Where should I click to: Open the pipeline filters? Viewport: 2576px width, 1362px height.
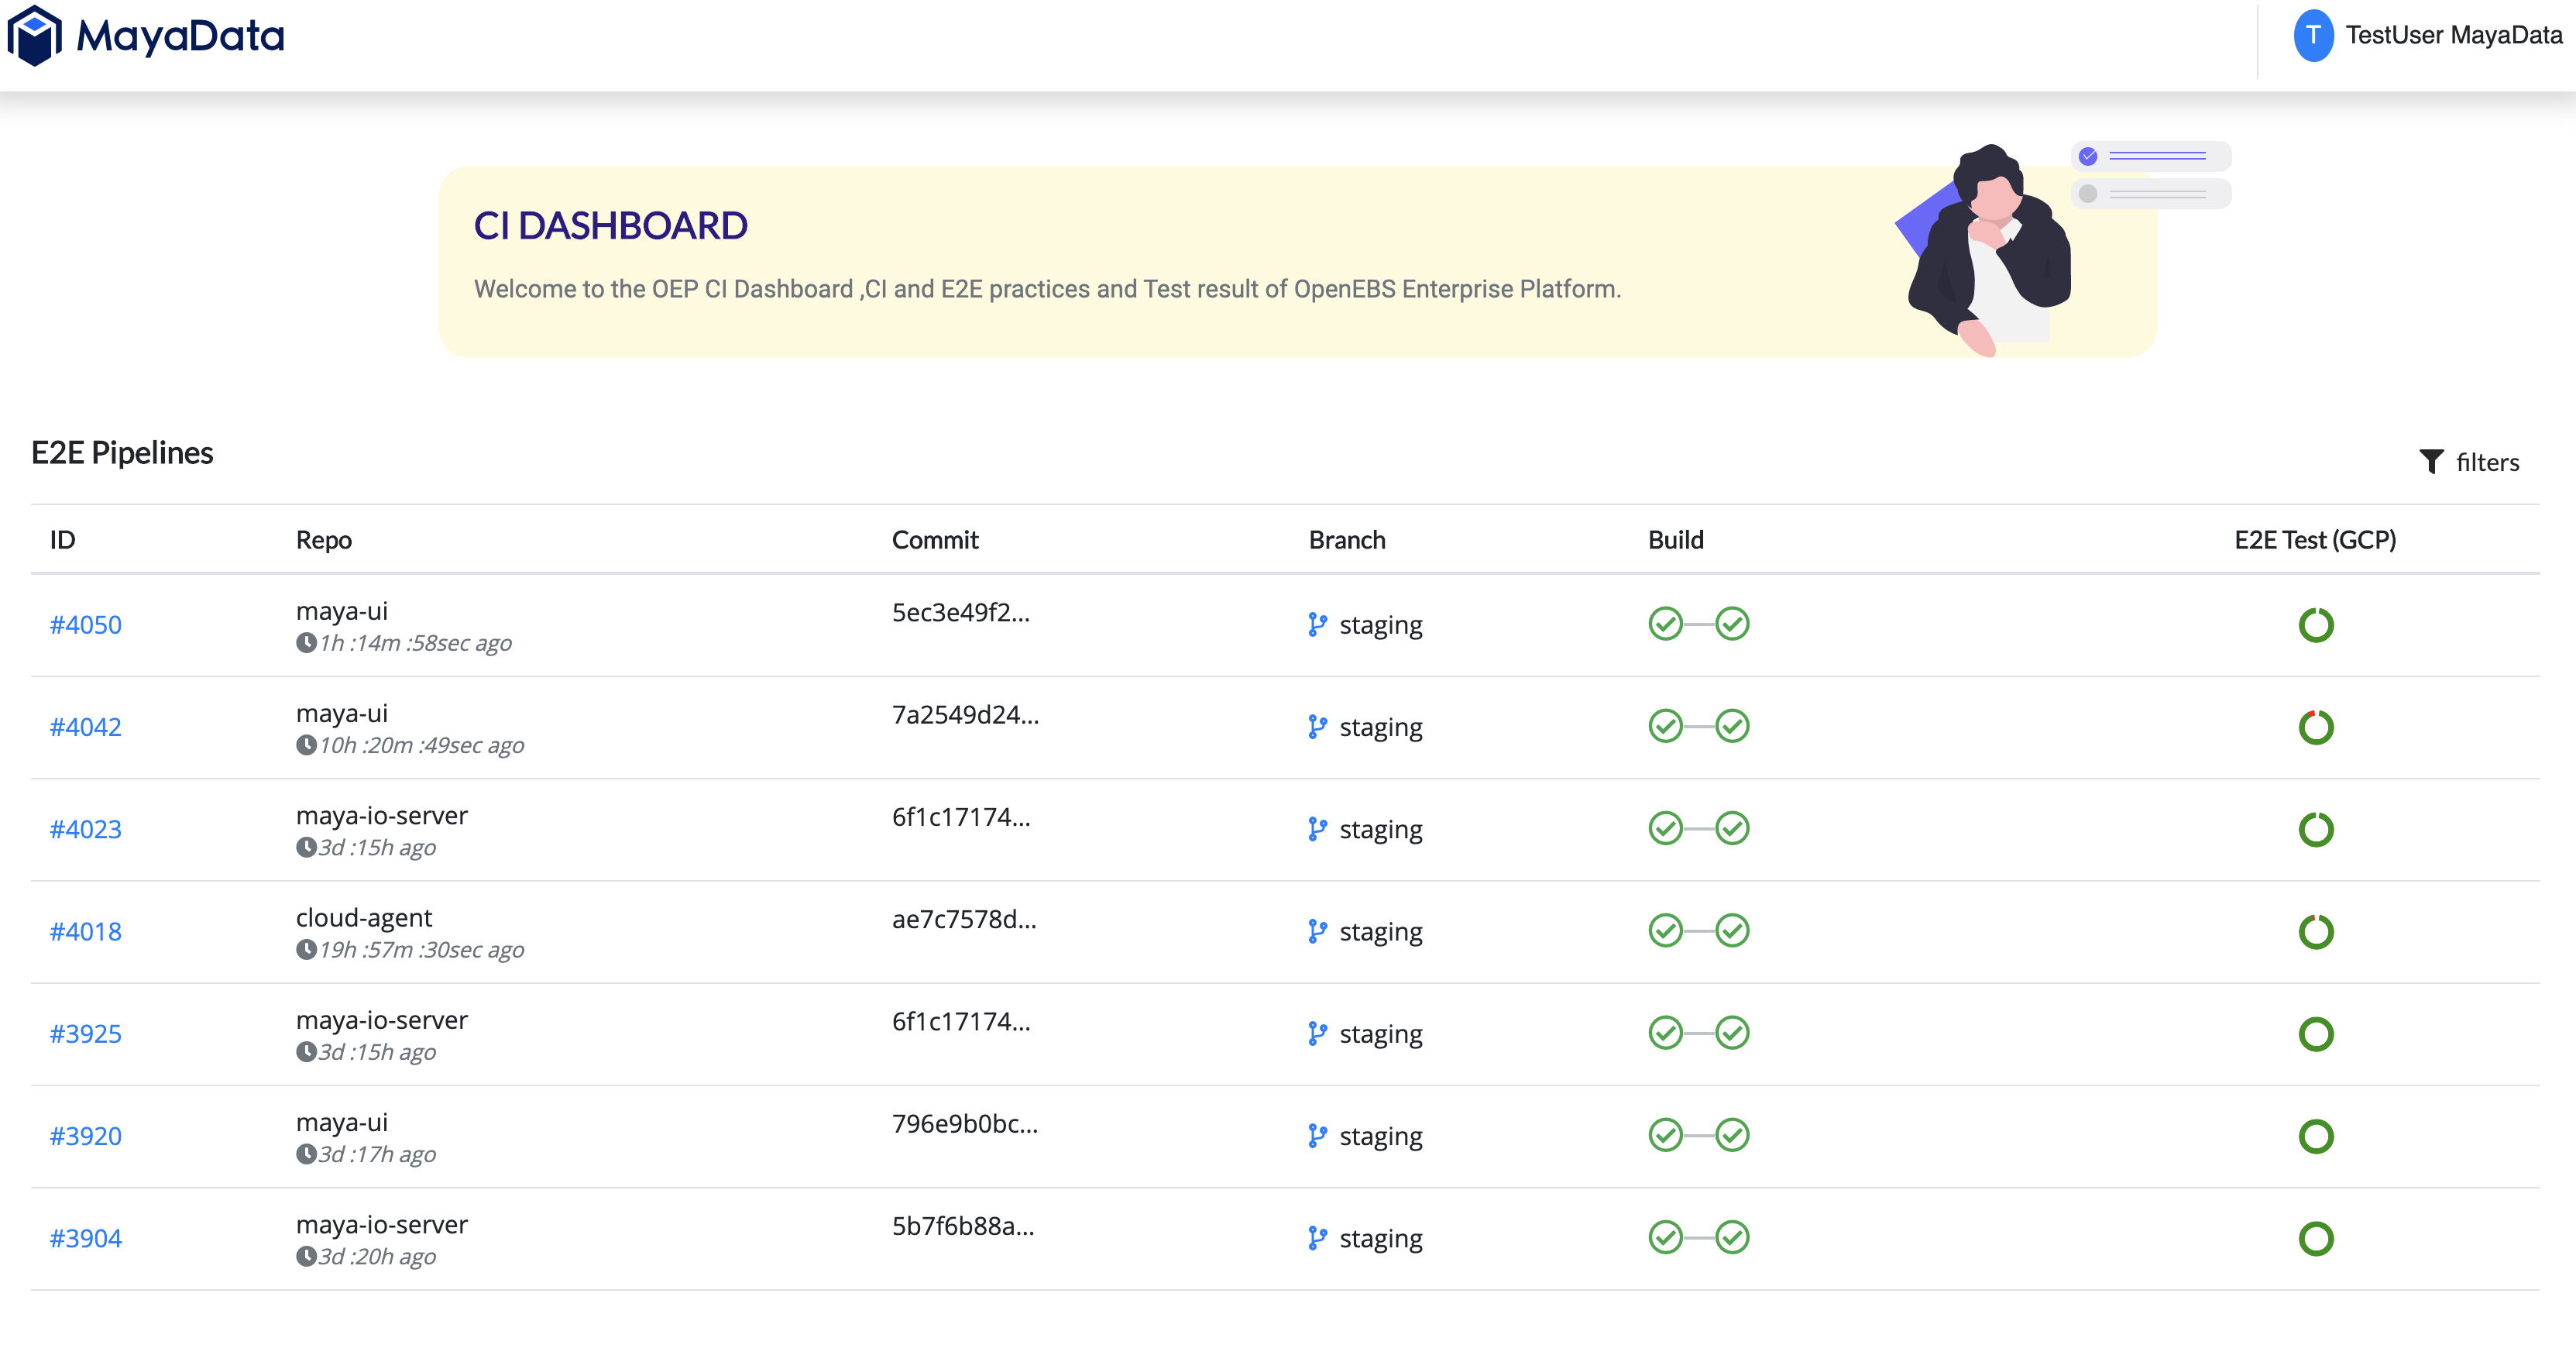(x=2469, y=462)
